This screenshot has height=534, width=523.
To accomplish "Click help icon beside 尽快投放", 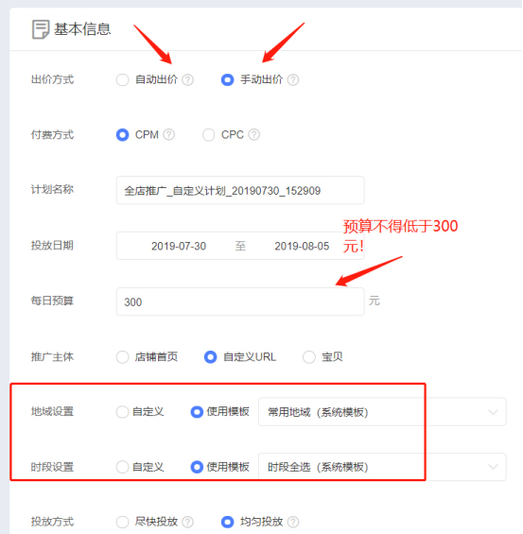I will pos(188,522).
